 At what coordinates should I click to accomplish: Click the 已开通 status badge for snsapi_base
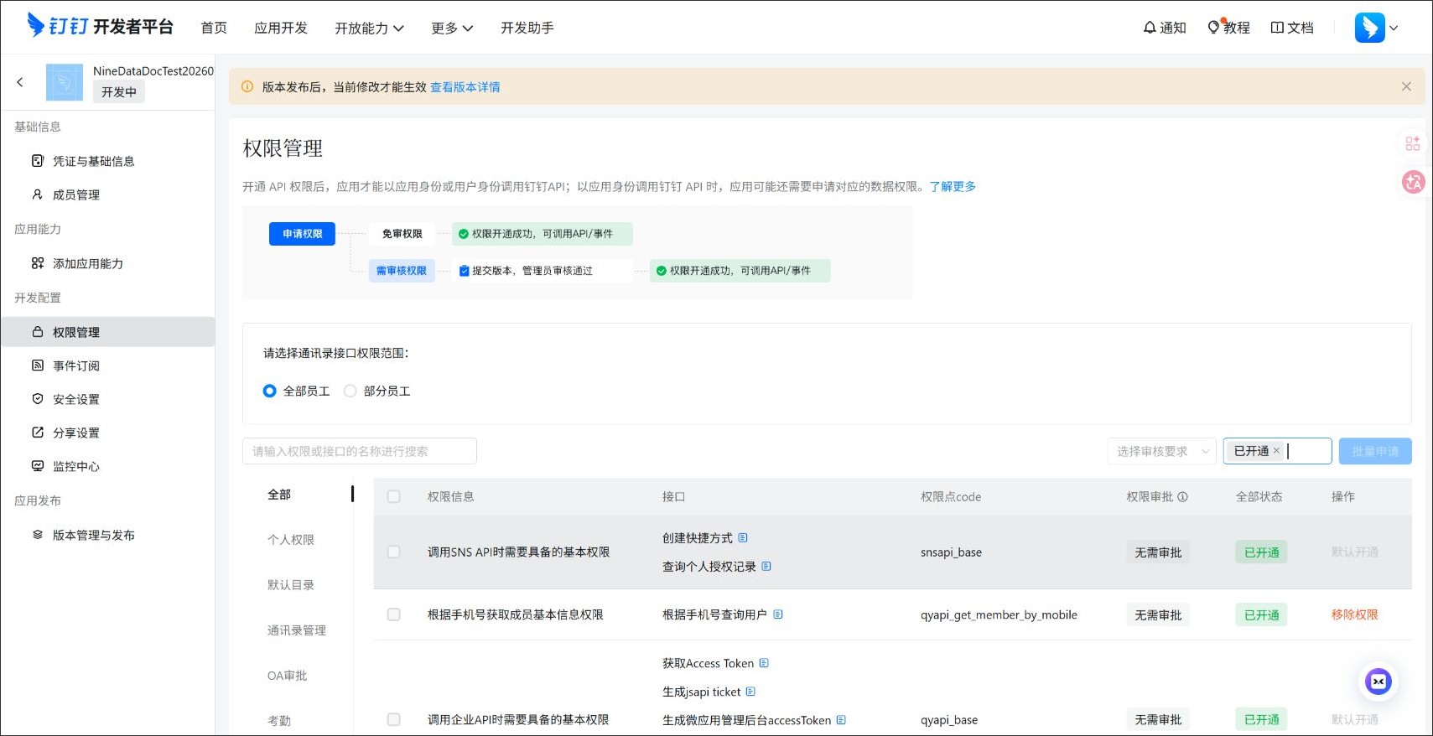tap(1261, 552)
